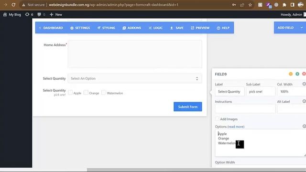The width and height of the screenshot is (306, 172).
Task: Click the Submit Form button
Action: point(188,107)
